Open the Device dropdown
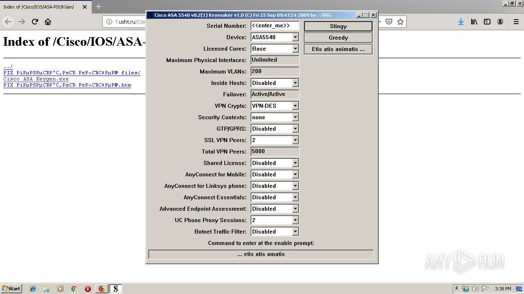524x294 pixels. tap(295, 37)
